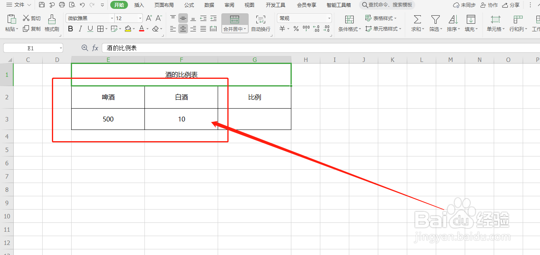Expand the borders dropdown arrow
The image size is (540, 255).
pyautogui.click(x=106, y=29)
